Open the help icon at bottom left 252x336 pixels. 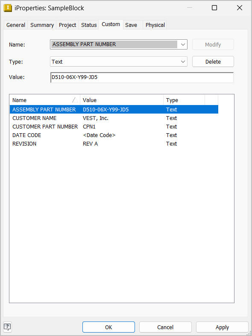(x=8, y=327)
